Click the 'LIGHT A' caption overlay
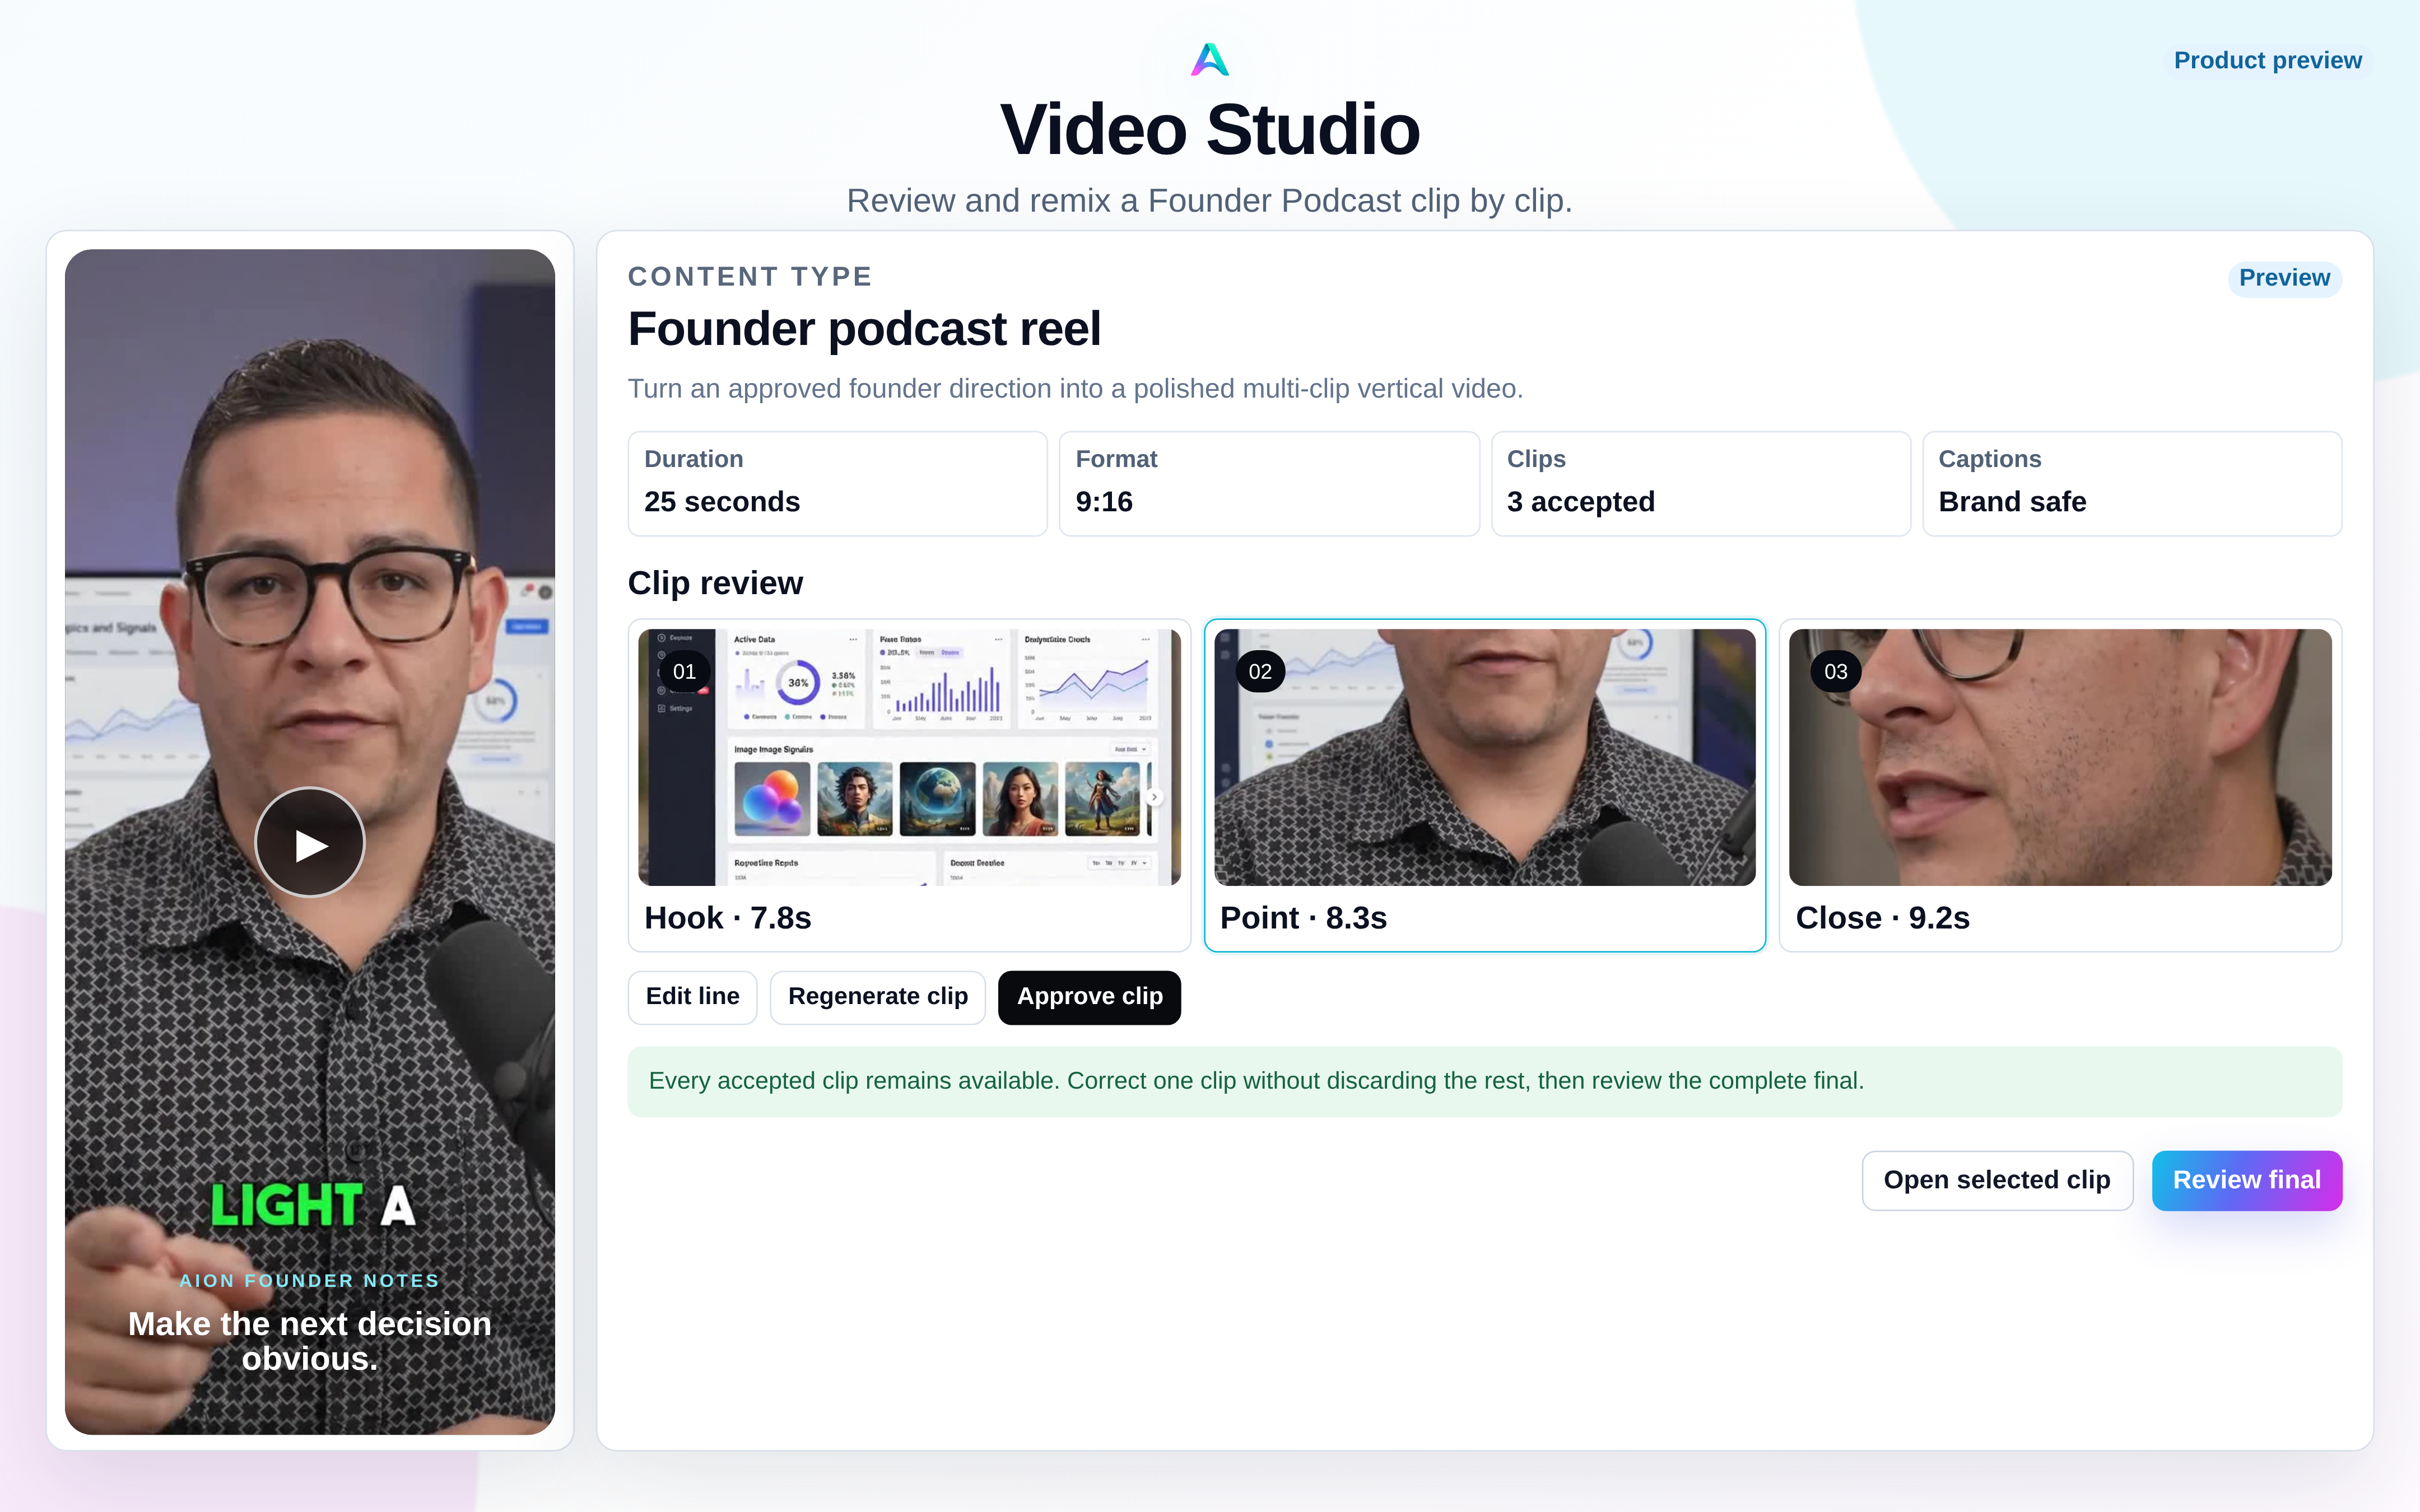Image resolution: width=2420 pixels, height=1512 pixels. click(313, 1206)
